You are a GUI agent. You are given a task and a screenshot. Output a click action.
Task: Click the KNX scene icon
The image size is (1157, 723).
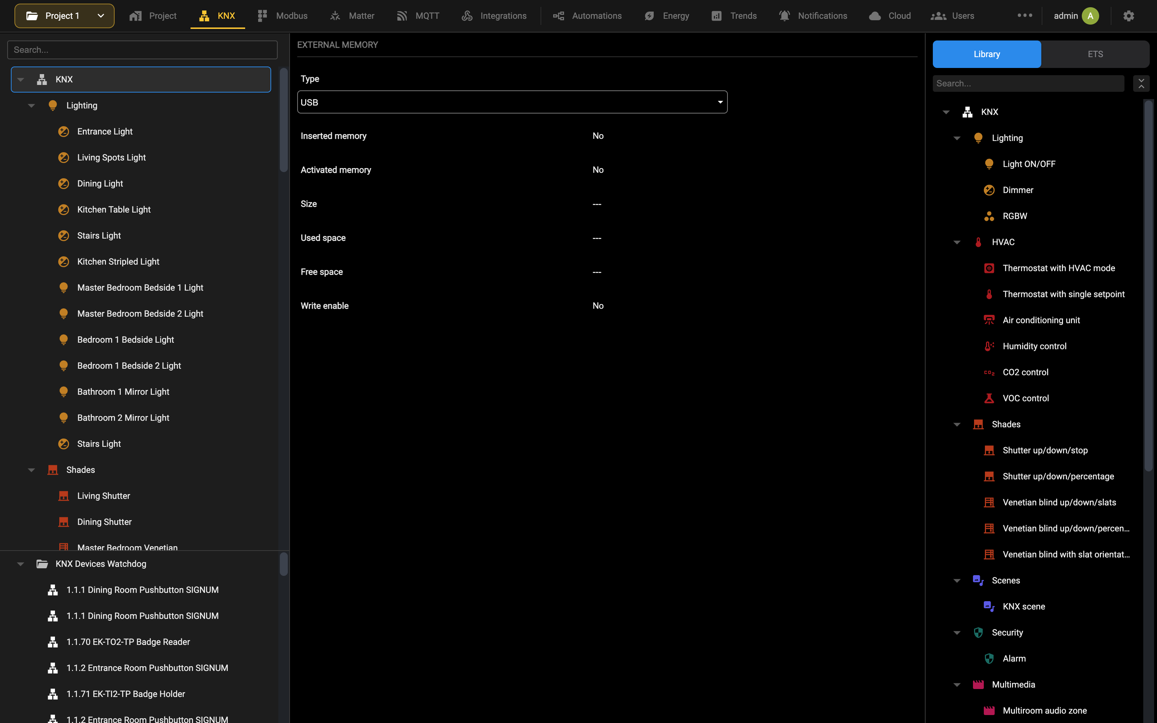pyautogui.click(x=989, y=607)
